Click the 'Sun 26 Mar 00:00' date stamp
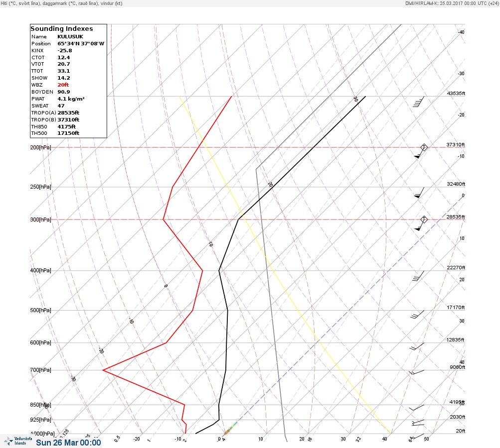Viewport: 500px width, 448px height. pyautogui.click(x=68, y=443)
